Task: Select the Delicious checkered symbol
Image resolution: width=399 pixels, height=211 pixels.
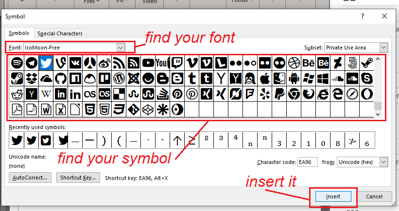Action: (x=119, y=94)
